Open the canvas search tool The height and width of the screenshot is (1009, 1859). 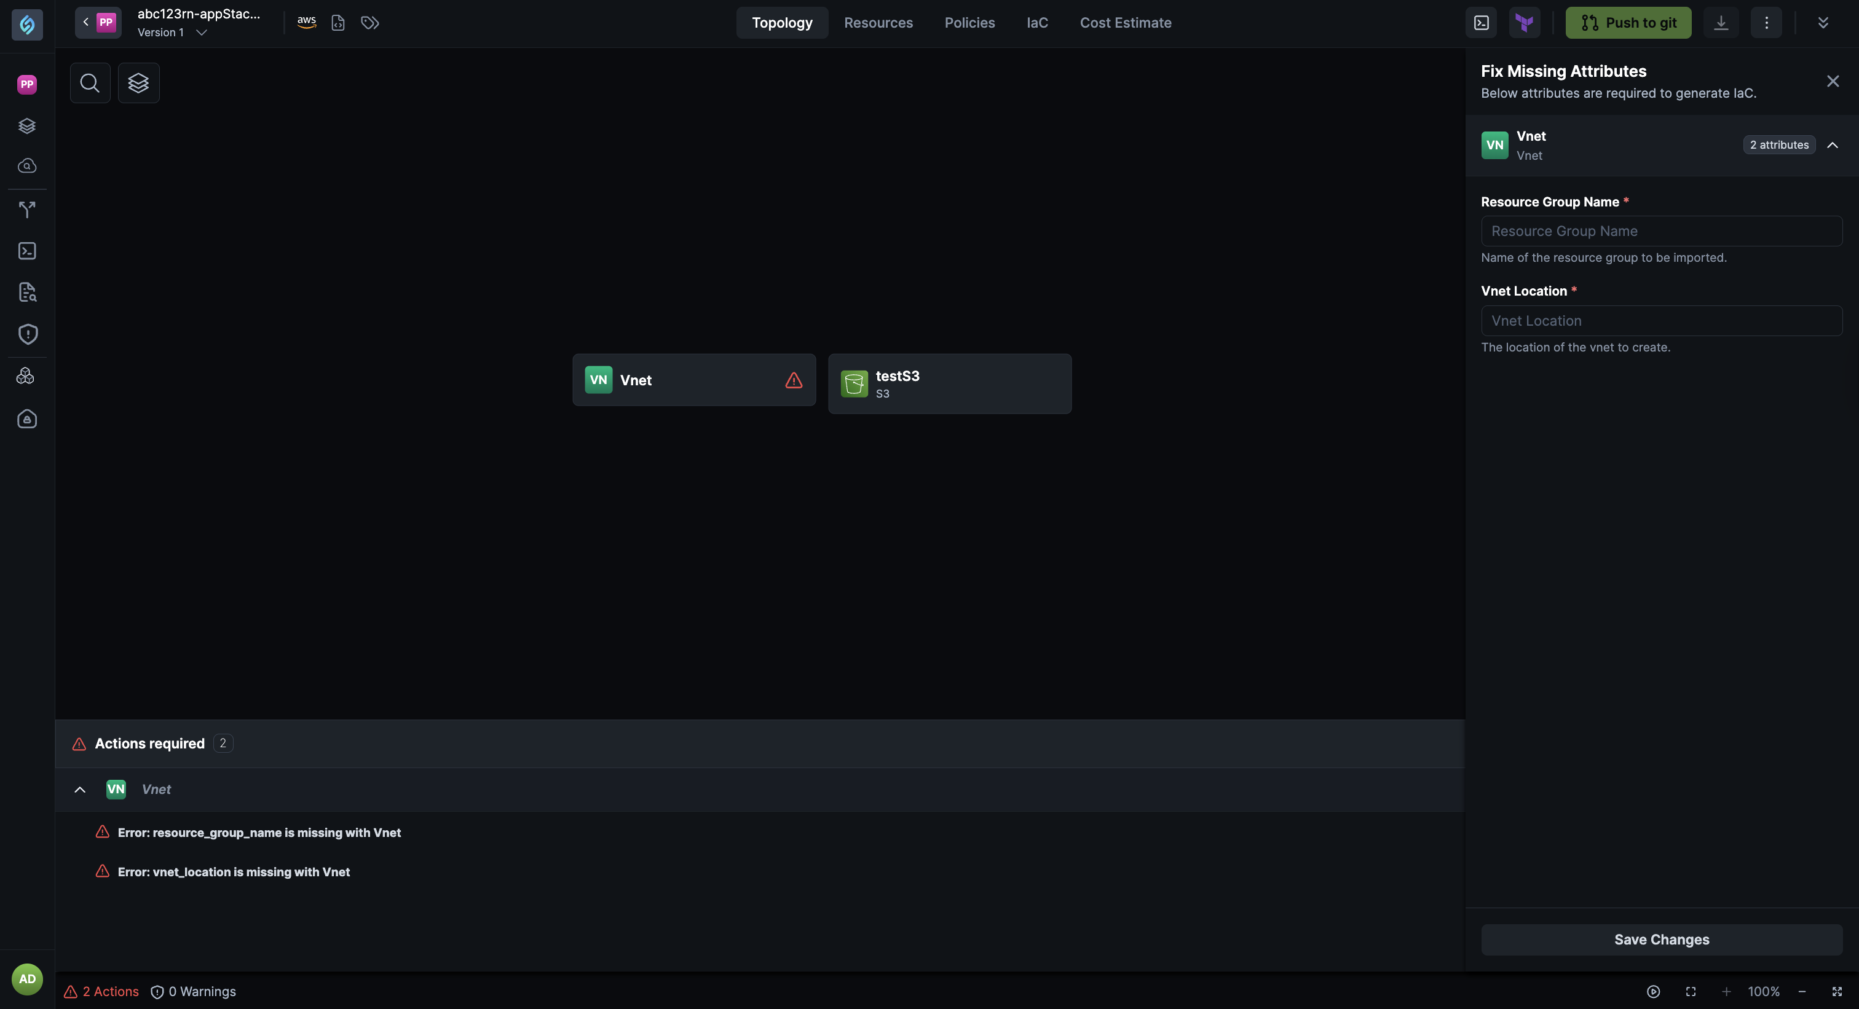(90, 83)
